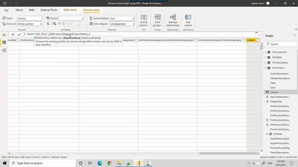Click the Windows search box

(x=43, y=163)
